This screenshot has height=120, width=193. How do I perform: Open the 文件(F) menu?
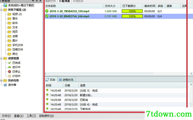tap(6, 116)
